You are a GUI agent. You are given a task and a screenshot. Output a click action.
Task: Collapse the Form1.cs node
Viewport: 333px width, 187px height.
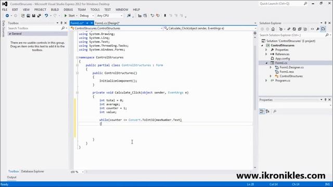[x=266, y=63]
